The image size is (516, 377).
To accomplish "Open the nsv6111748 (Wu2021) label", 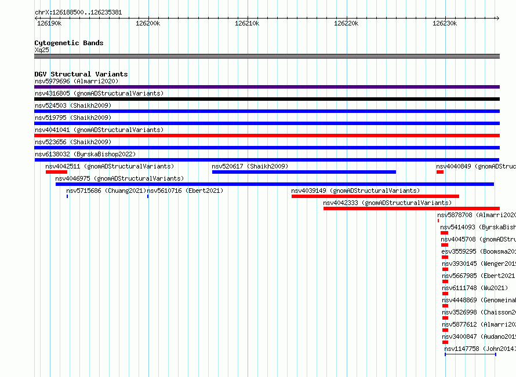I will [x=475, y=288].
